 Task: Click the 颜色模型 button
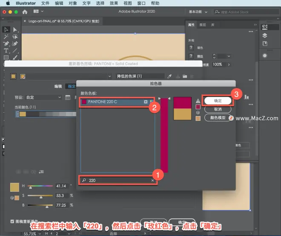point(218,118)
